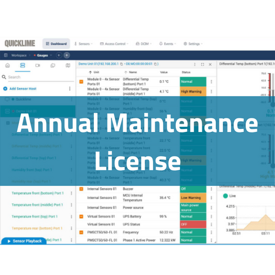Open Demo Unit panel options menu

pyautogui.click(x=195, y=64)
